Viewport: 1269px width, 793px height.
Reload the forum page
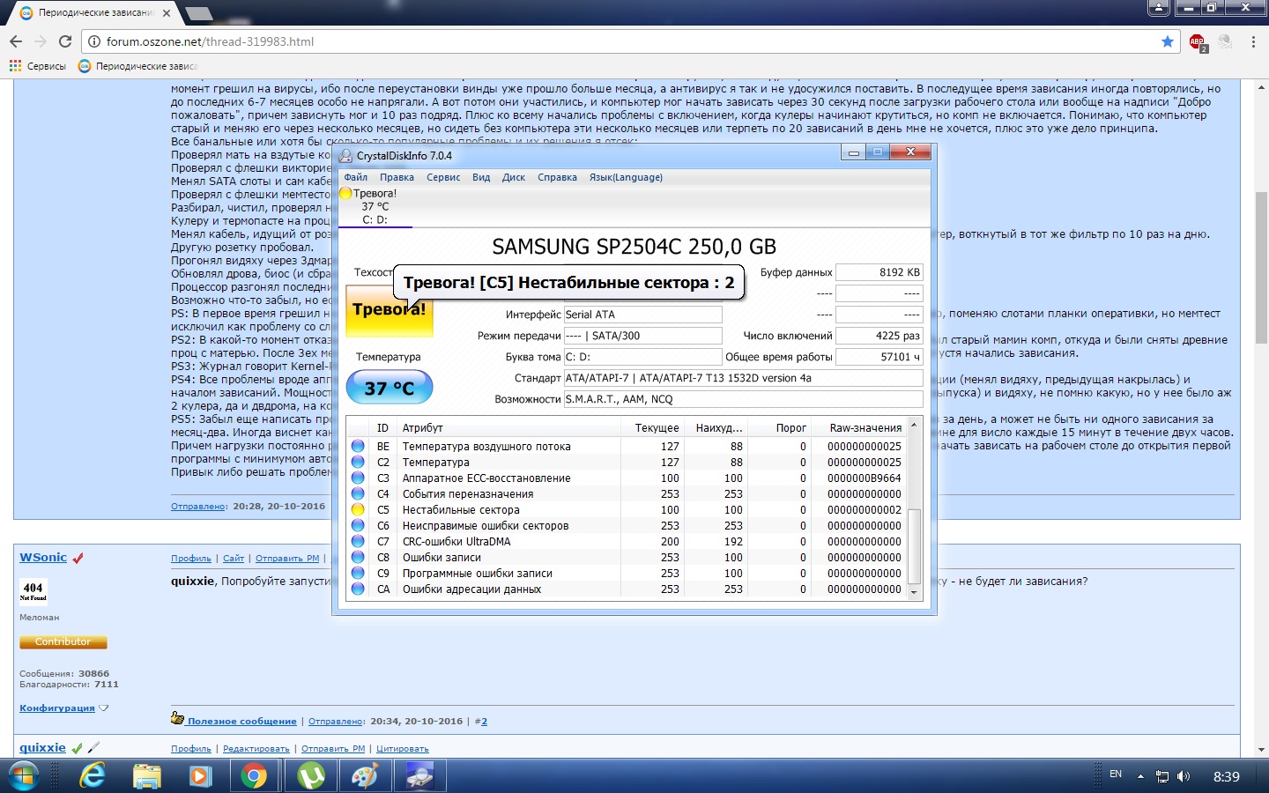point(65,41)
